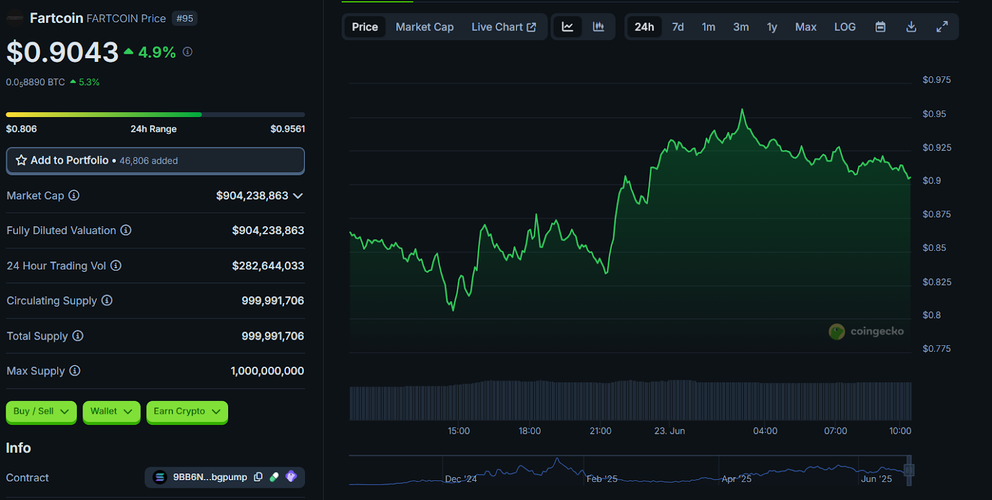Open the calendar date range picker
The image size is (992, 500).
point(880,27)
